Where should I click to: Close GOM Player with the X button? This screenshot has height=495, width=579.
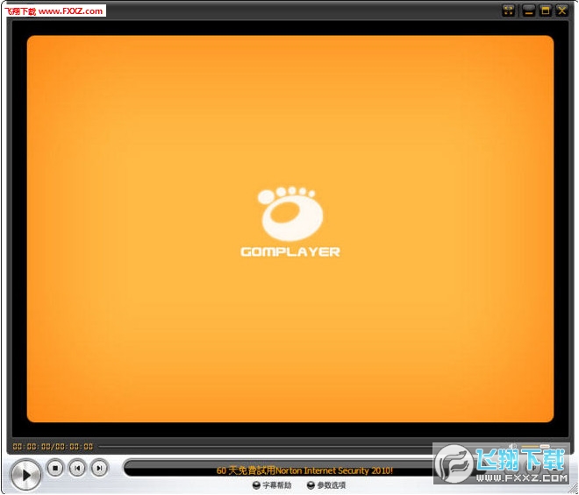coord(562,11)
